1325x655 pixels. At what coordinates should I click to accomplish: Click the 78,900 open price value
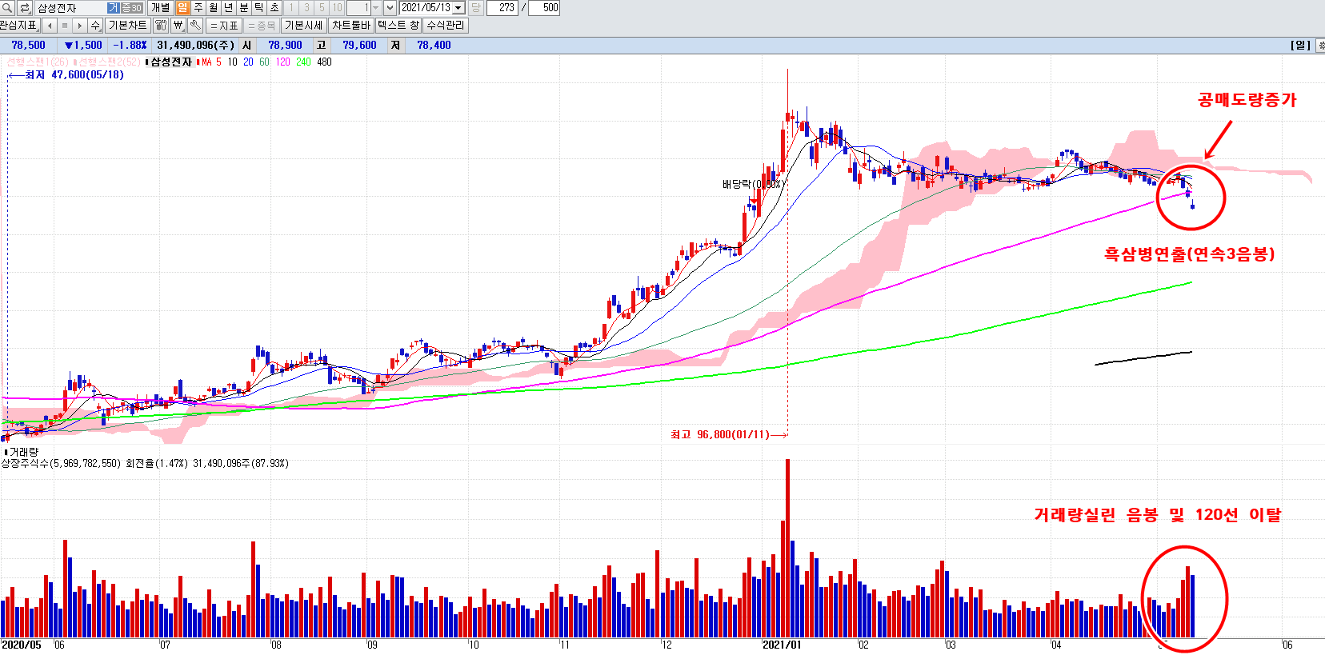tap(285, 46)
